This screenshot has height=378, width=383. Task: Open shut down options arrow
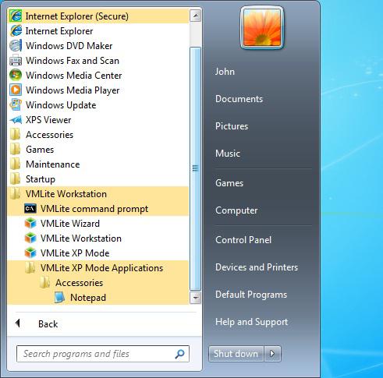coord(272,354)
